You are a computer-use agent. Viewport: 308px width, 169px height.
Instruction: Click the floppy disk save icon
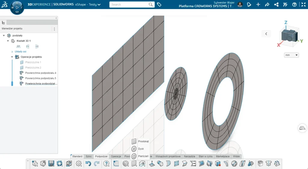[x=51, y=163]
